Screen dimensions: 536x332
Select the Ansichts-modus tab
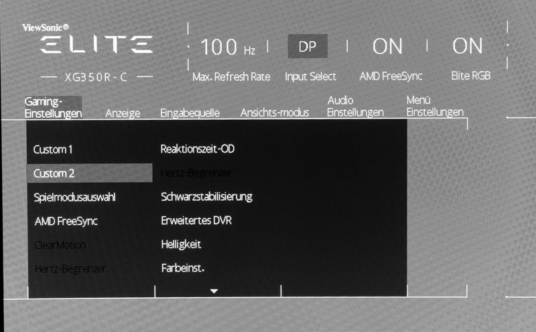(275, 112)
